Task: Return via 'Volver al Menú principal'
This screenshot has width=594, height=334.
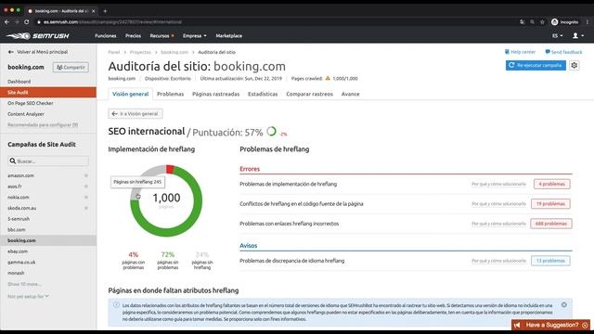Action: click(x=38, y=52)
